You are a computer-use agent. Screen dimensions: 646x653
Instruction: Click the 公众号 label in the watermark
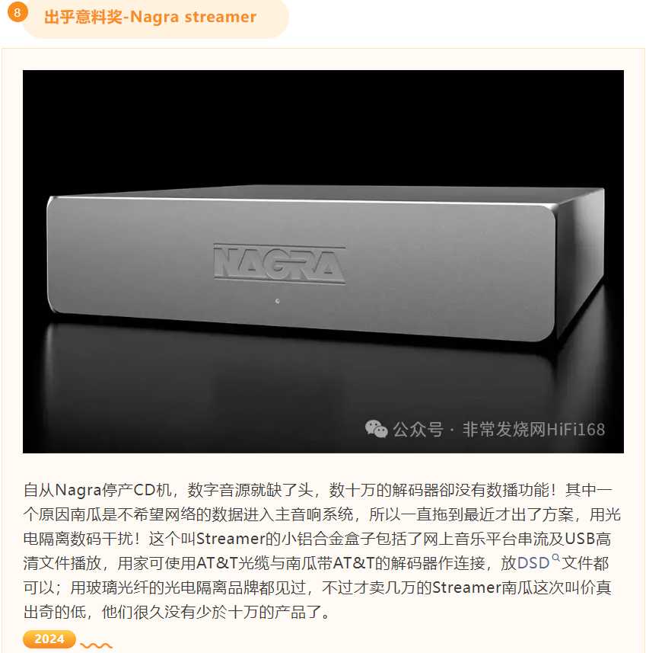(x=418, y=429)
